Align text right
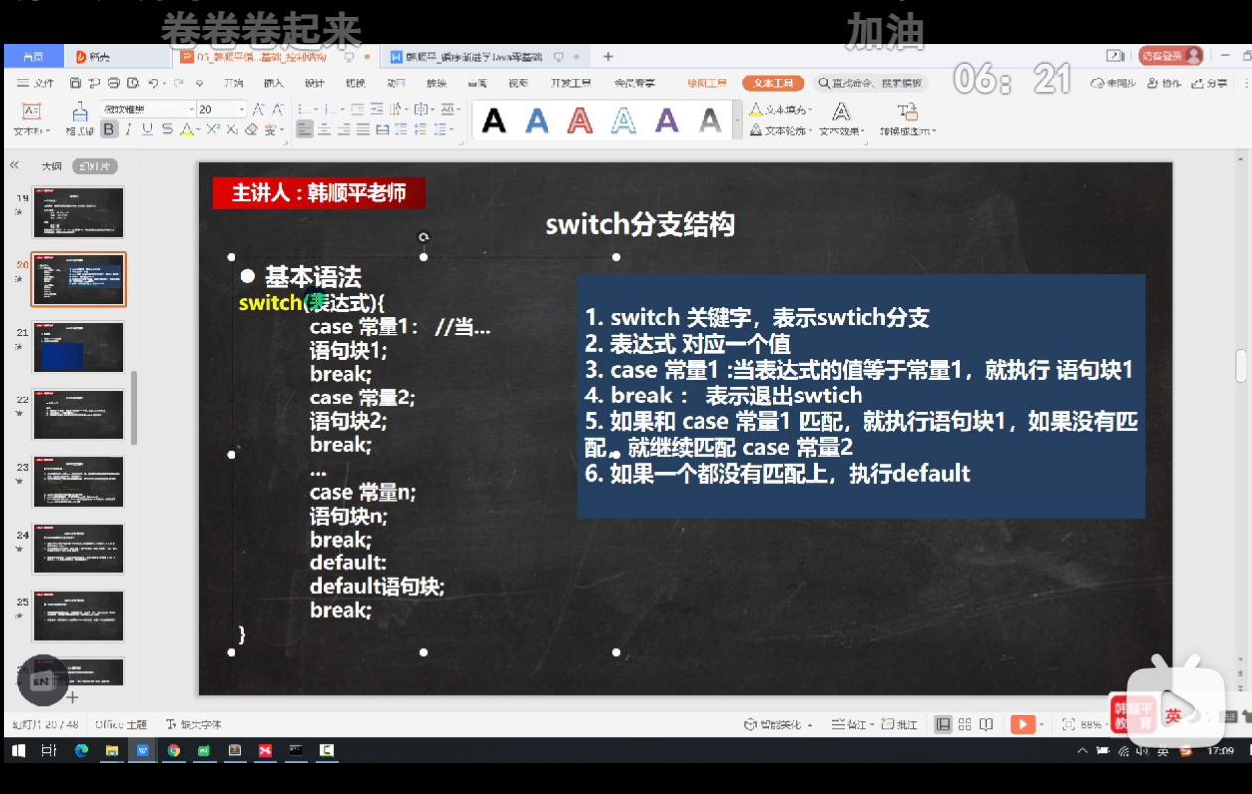The height and width of the screenshot is (794, 1252). tap(344, 129)
